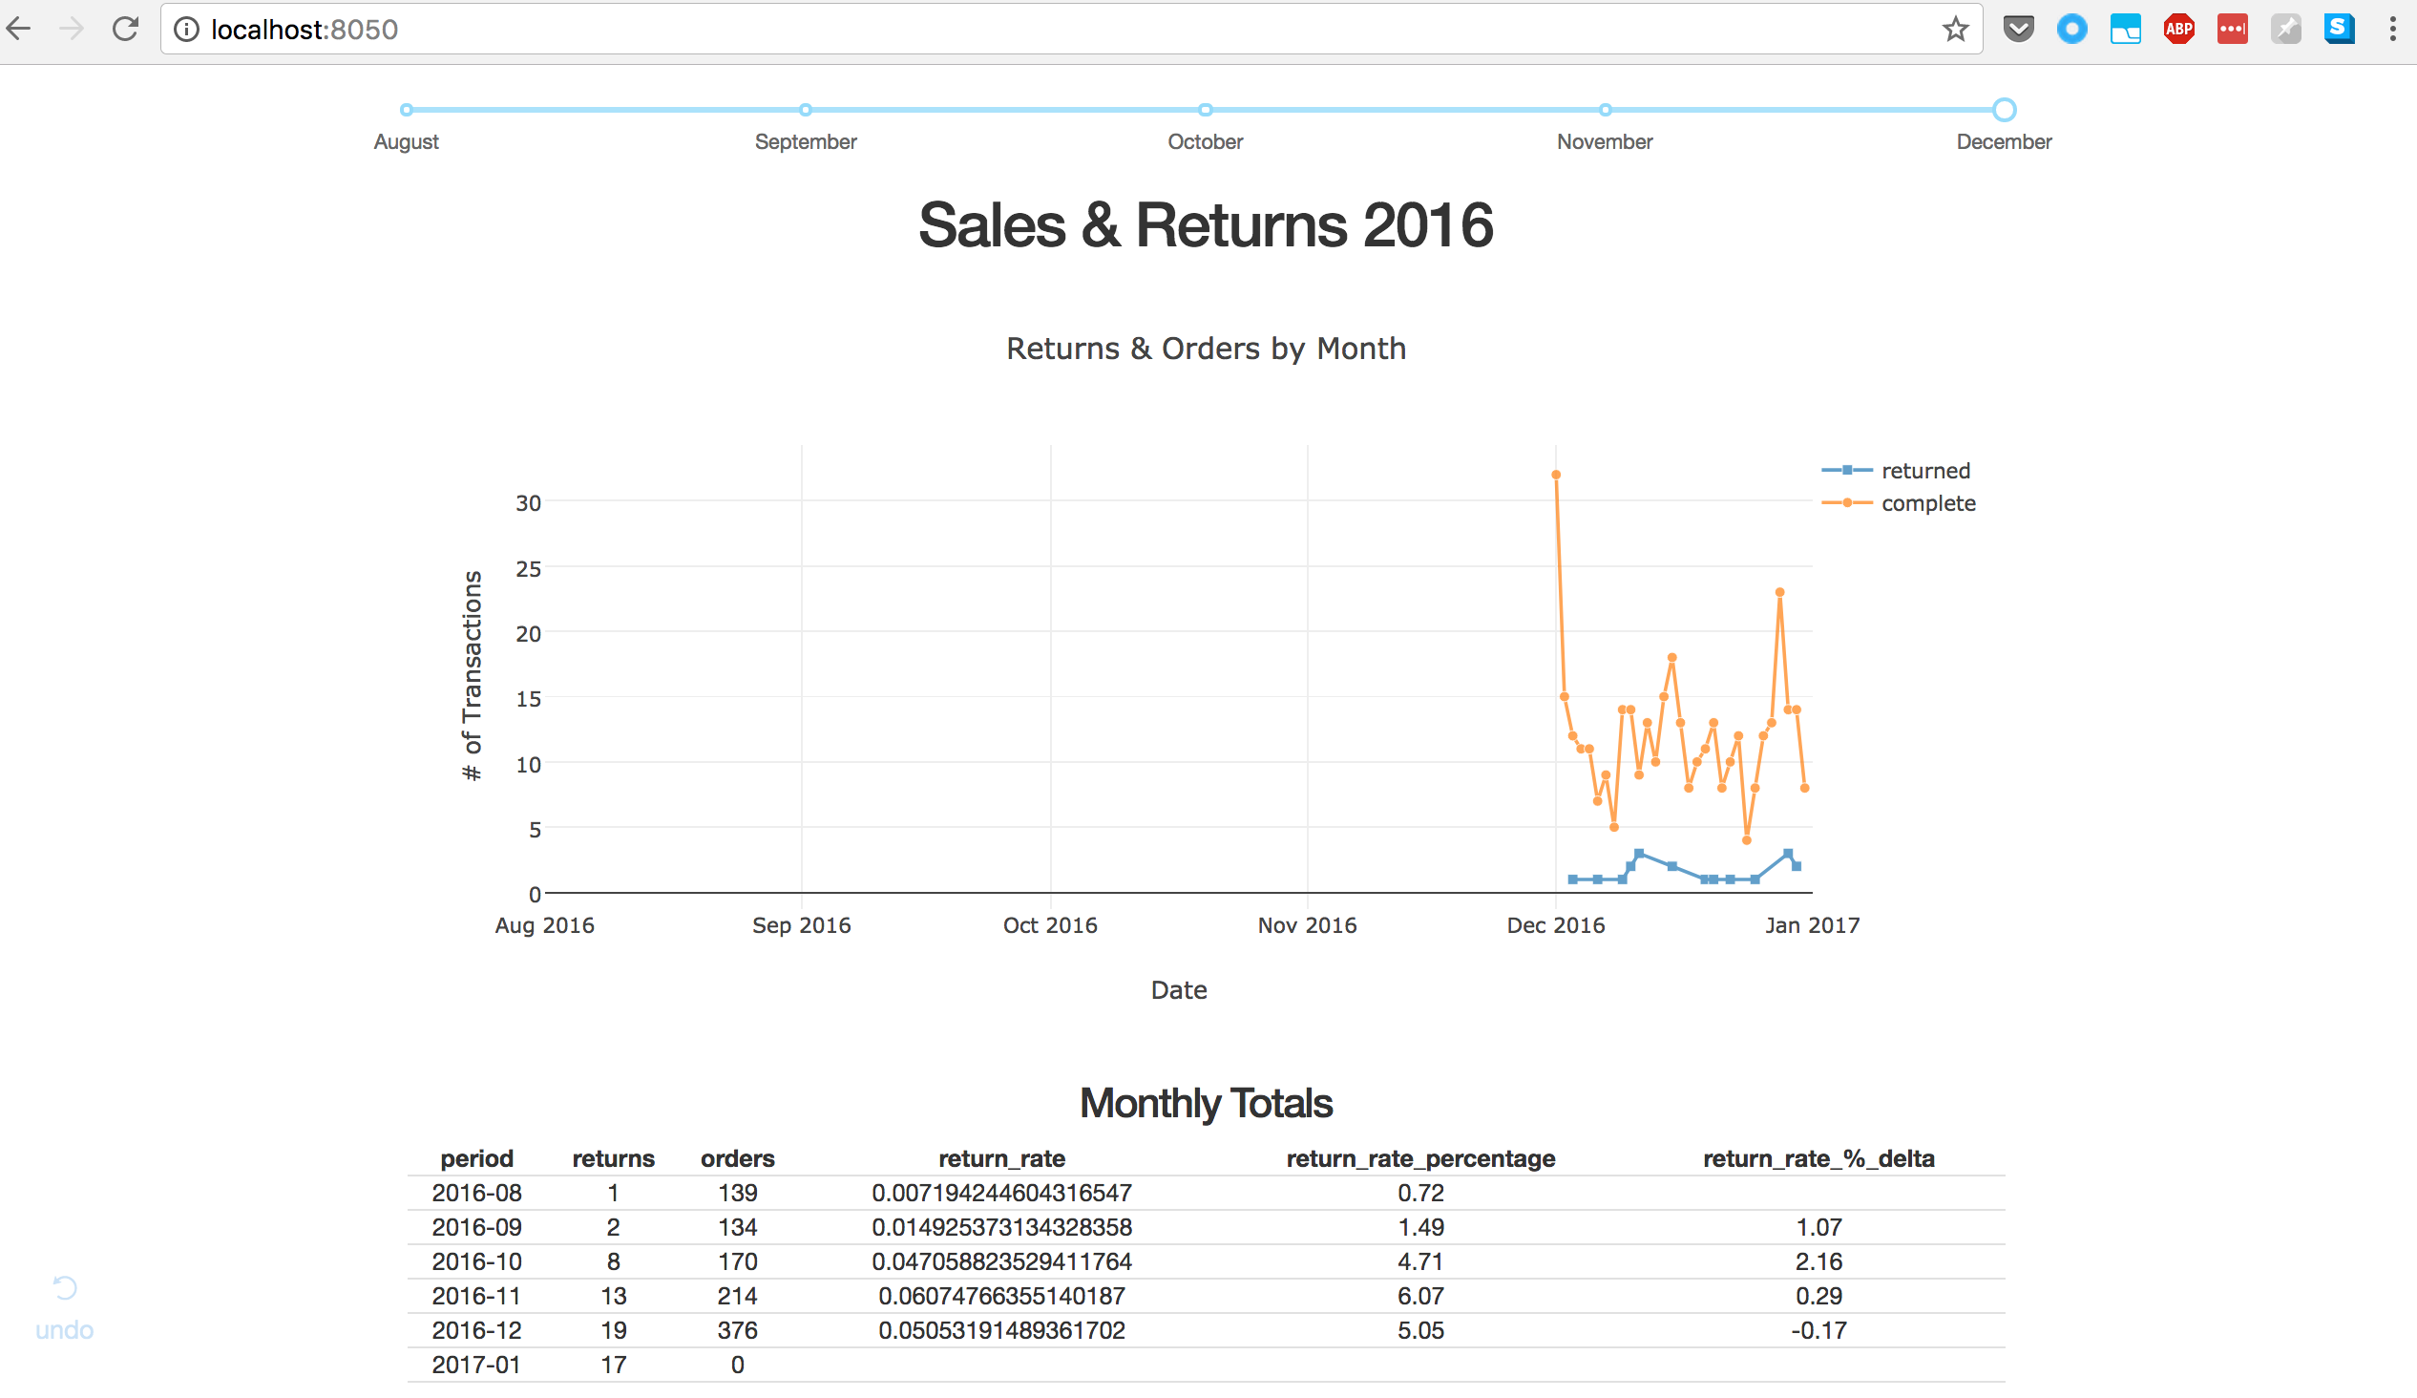Toggle the returned series in legend
The height and width of the screenshot is (1398, 2417).
tap(1924, 471)
